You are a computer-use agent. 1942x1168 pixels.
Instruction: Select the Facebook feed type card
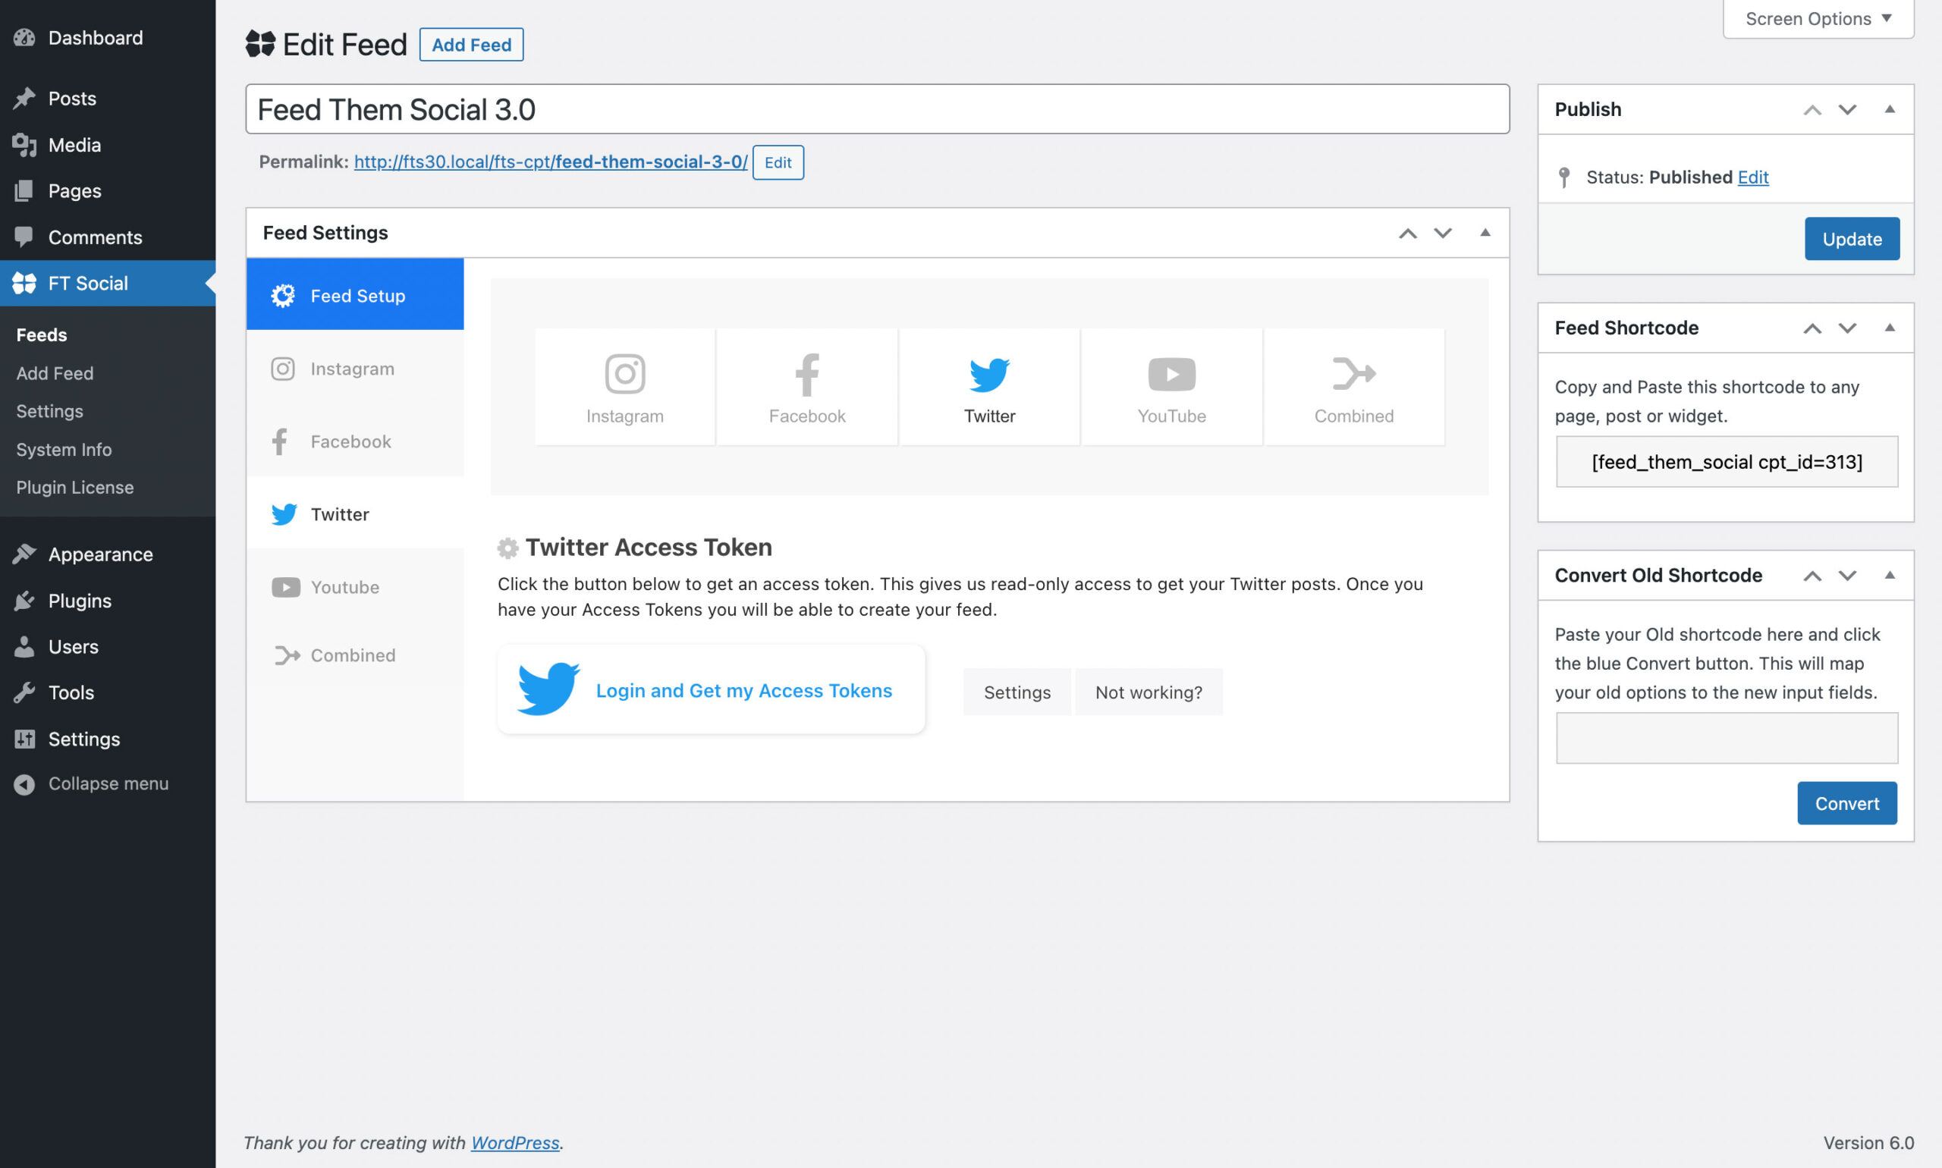(x=807, y=387)
